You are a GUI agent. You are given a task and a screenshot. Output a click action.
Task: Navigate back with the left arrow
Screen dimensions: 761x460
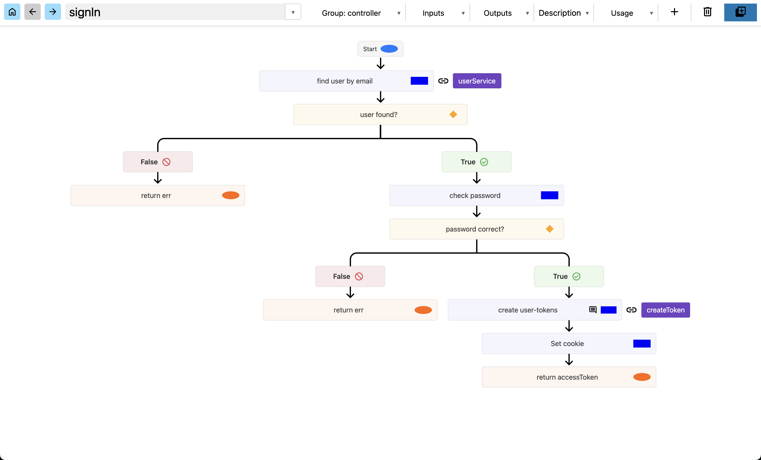[33, 12]
